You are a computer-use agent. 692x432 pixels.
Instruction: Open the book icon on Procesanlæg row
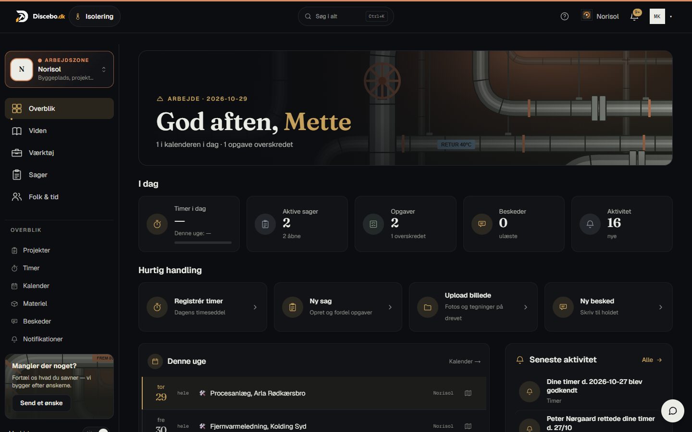point(468,393)
